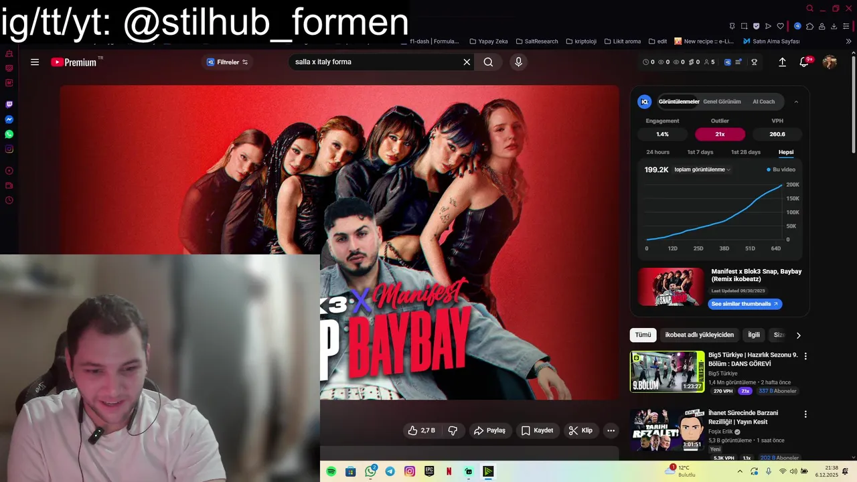Click See similar thumbnails button
Viewport: 857px width, 482px height.
point(745,304)
